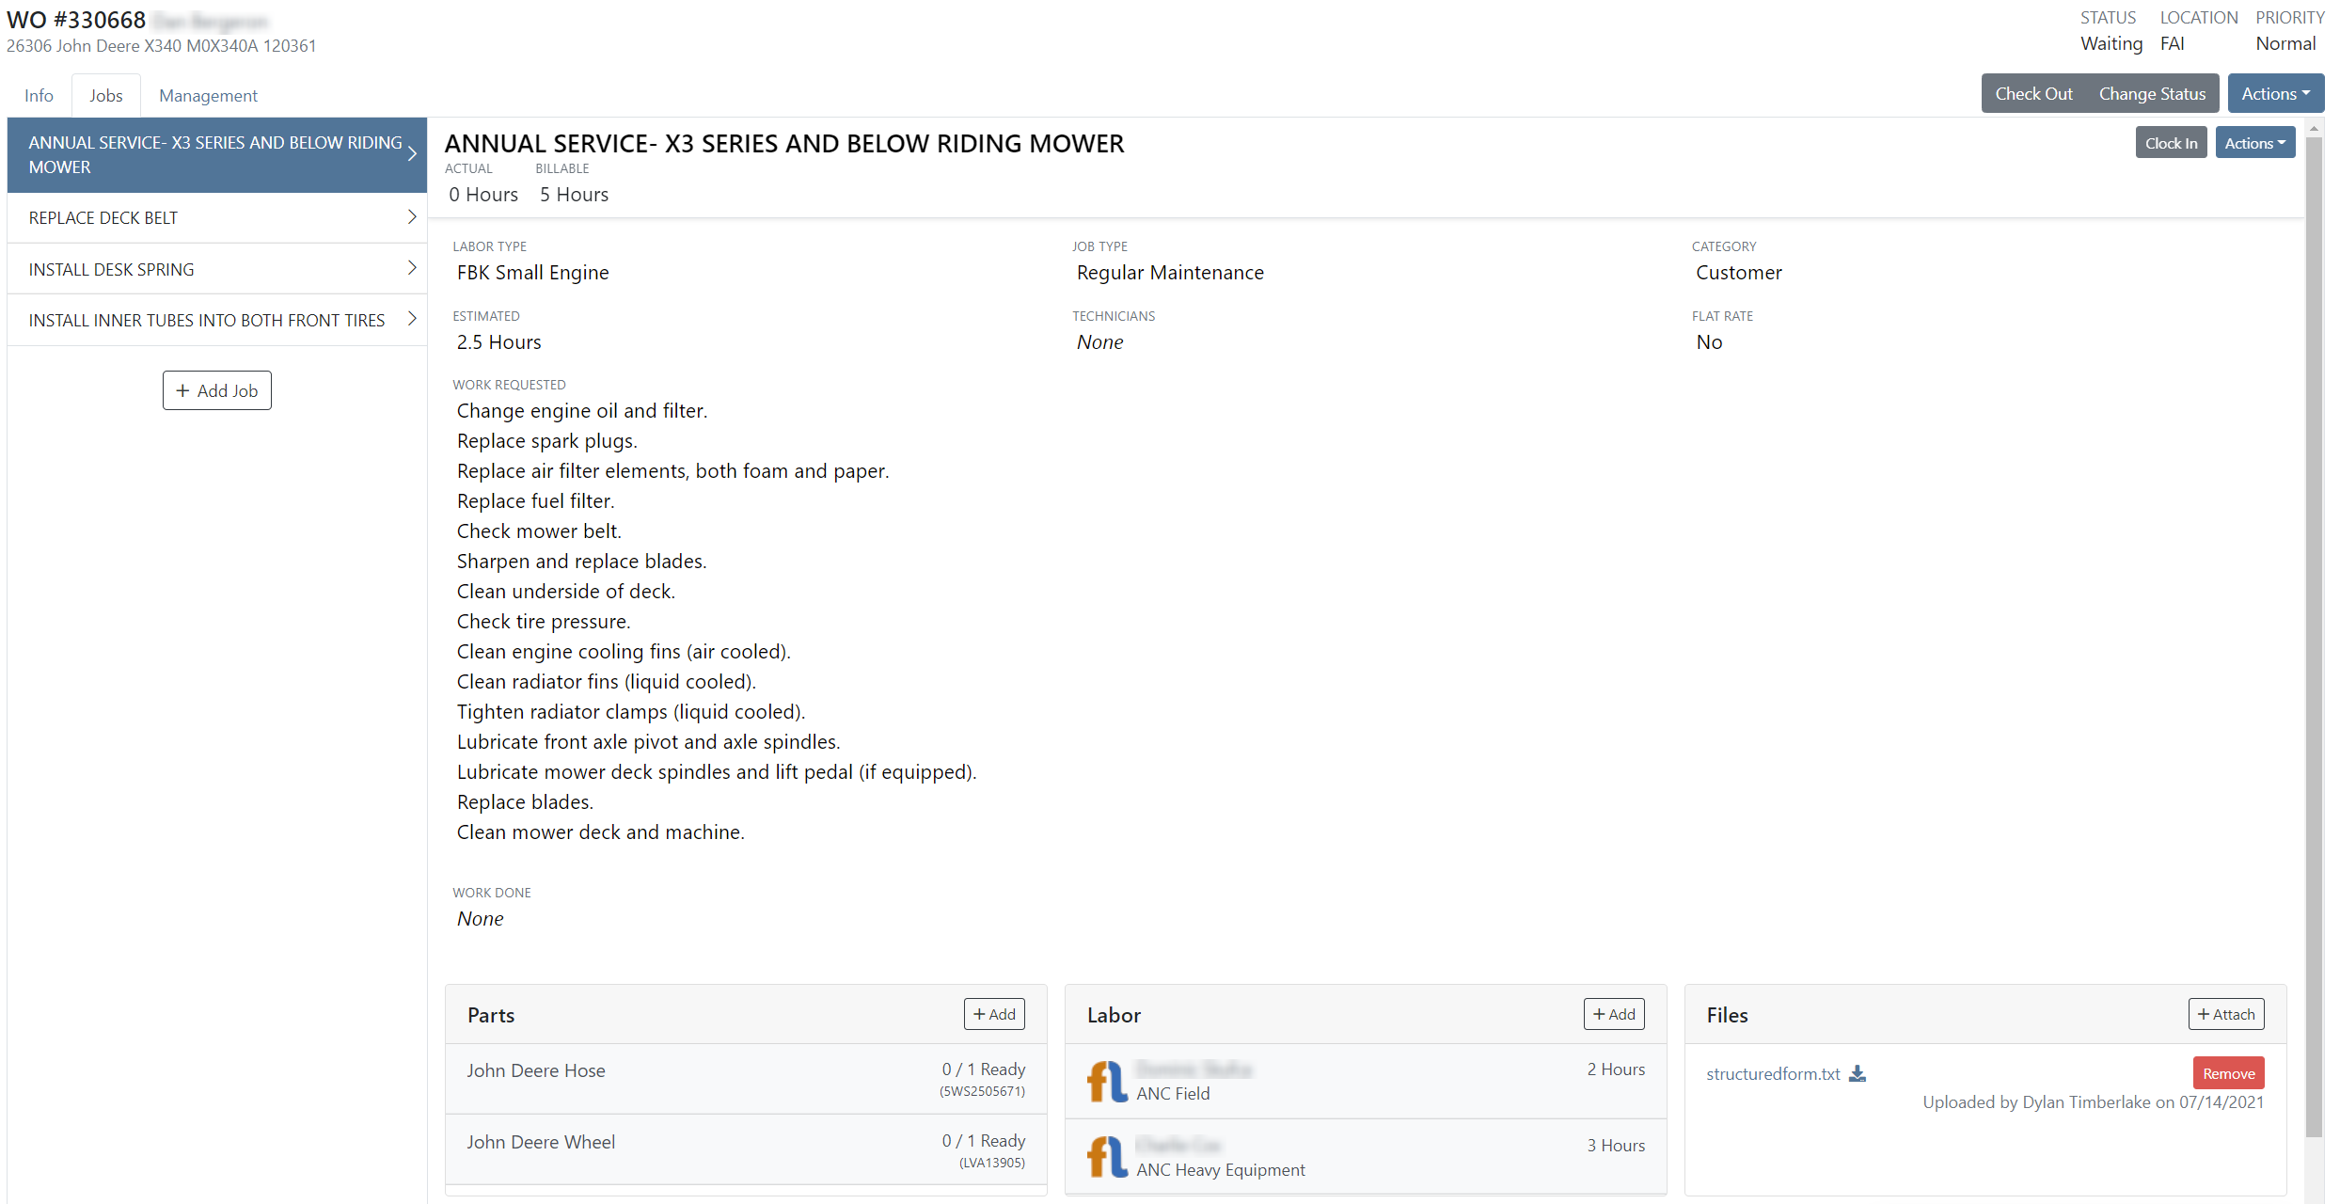Click the 5WS2505671 part number
This screenshot has width=2340, height=1204.
982,1091
